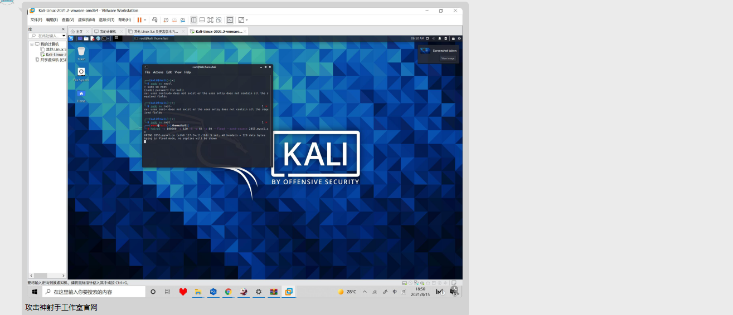Open the dropdown arrow beside the pause button
The image size is (733, 315).
pos(145,20)
